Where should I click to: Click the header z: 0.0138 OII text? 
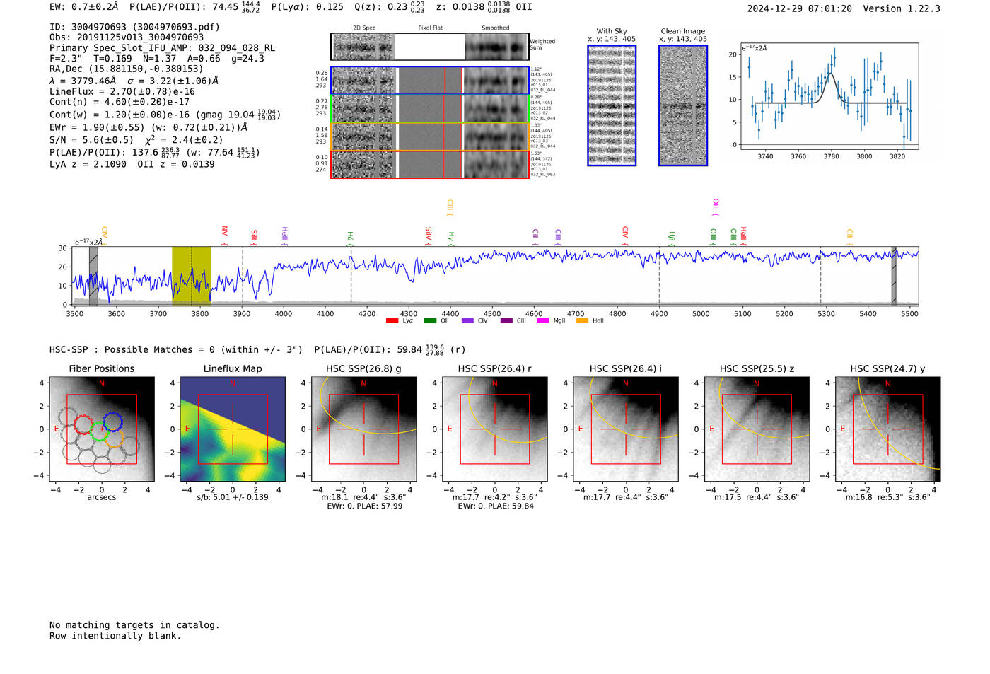coord(484,7)
